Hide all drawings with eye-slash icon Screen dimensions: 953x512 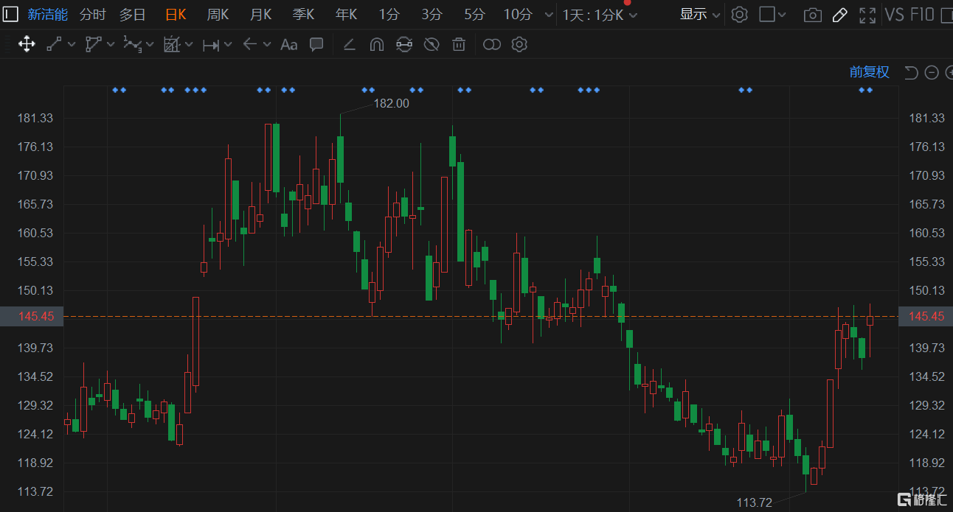pos(432,45)
